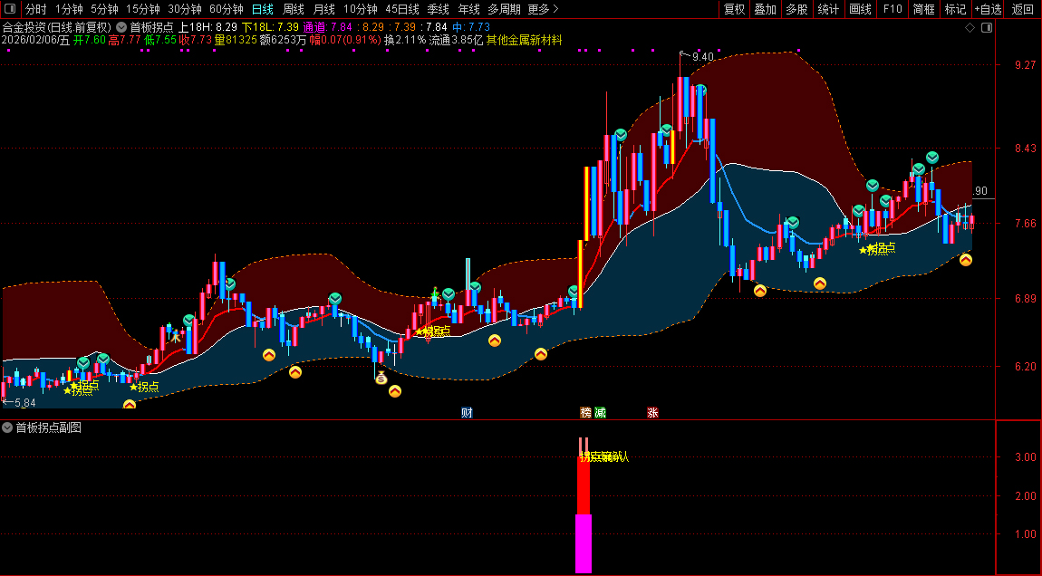This screenshot has height=576, width=1042.
Task: Click the 财 event marker
Action: click(x=468, y=413)
